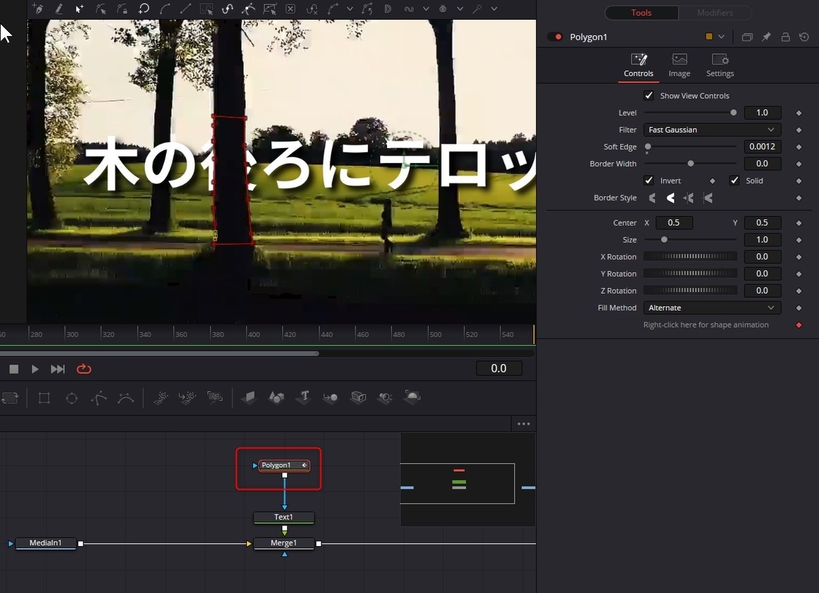Add a B-Spline mask from the toolbar
The width and height of the screenshot is (819, 593).
(x=126, y=398)
